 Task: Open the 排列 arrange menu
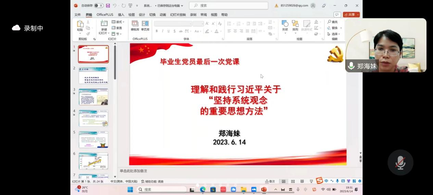295,26
